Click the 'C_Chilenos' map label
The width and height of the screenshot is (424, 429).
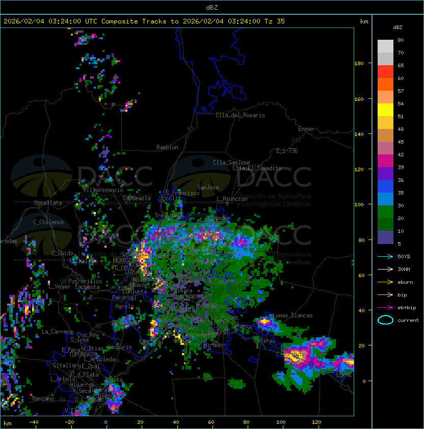point(48,222)
